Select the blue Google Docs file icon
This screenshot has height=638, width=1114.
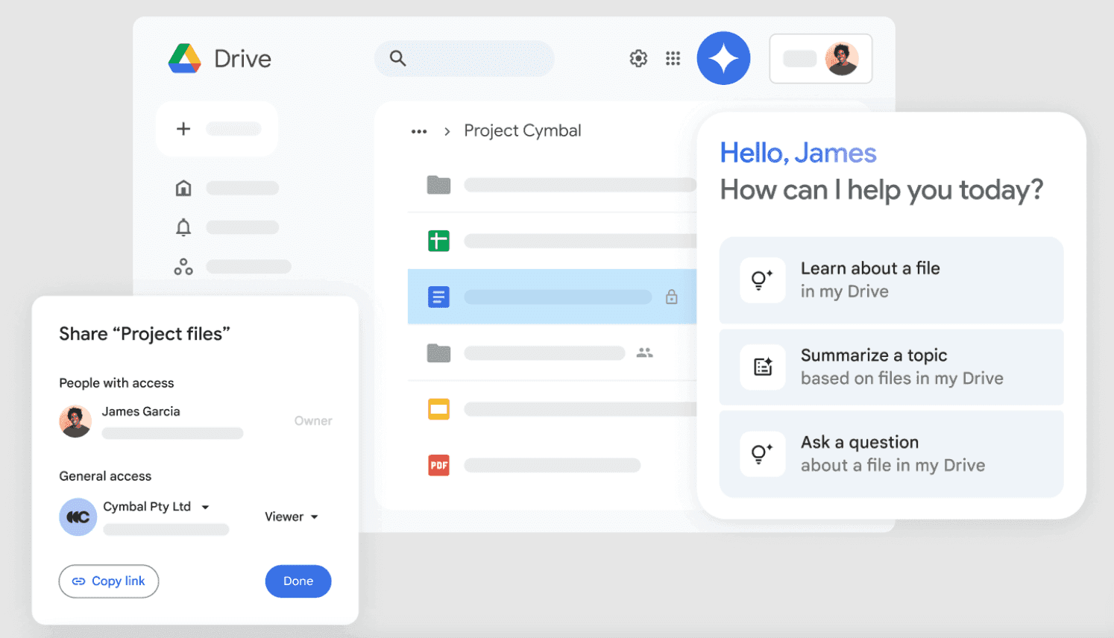[438, 297]
